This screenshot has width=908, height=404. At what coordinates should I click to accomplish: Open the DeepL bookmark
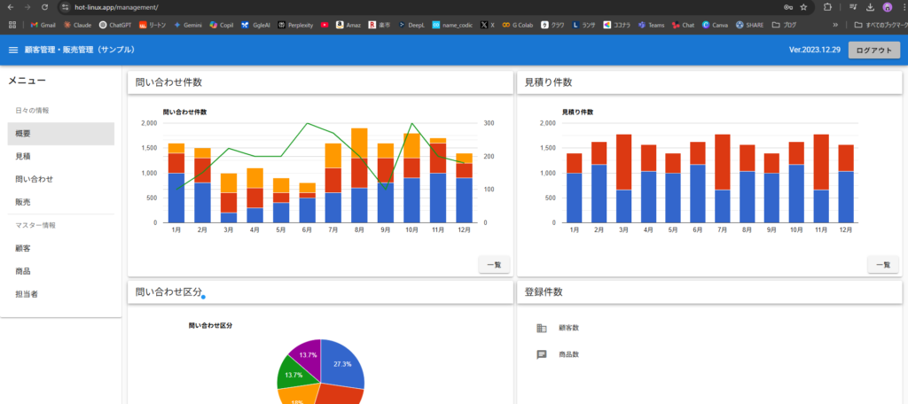(411, 25)
